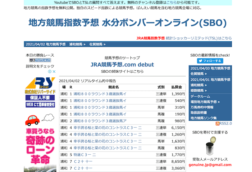Click the RSS feed icon
252x172 pixels.
tap(217, 123)
